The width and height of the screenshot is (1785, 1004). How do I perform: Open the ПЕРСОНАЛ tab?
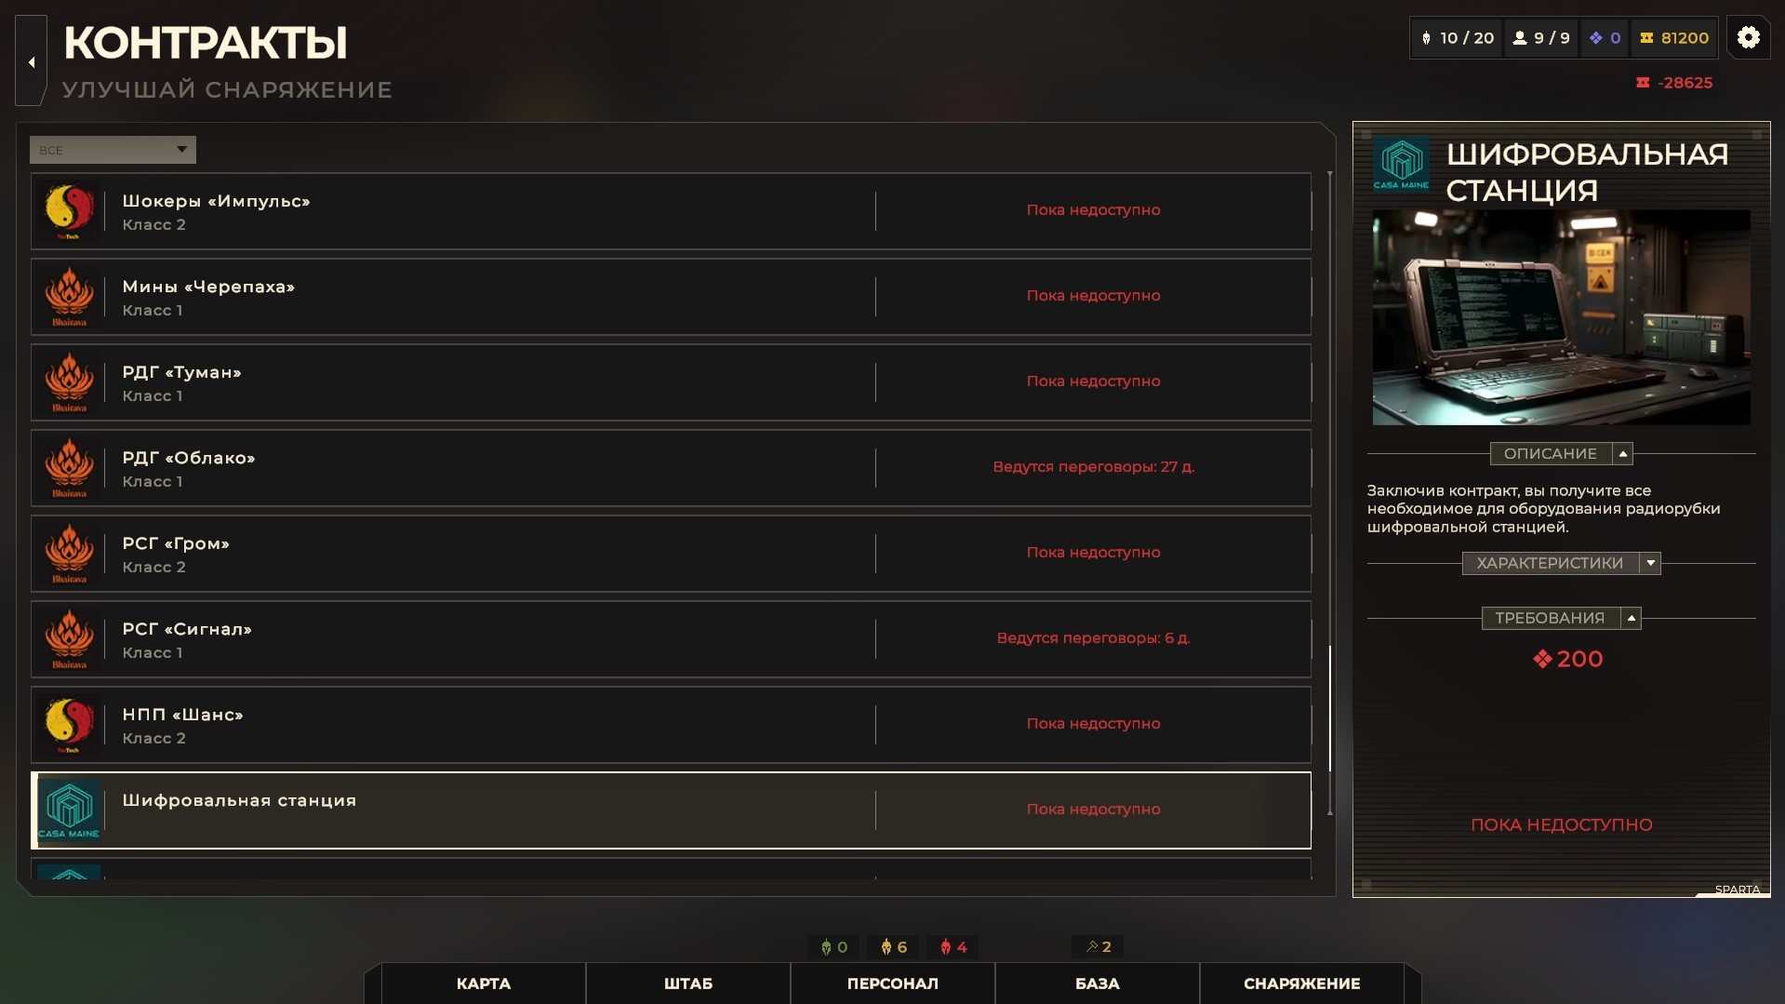pos(893,984)
